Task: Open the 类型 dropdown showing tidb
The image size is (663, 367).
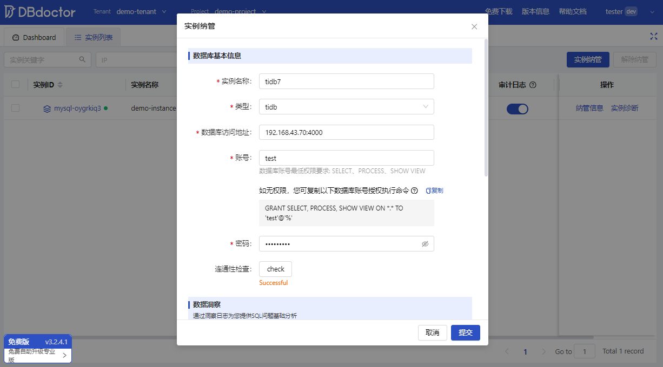Action: coord(347,107)
